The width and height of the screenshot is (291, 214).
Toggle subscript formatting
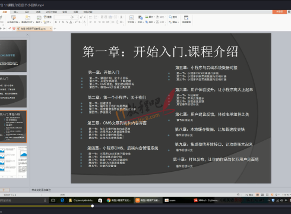coord(80,22)
